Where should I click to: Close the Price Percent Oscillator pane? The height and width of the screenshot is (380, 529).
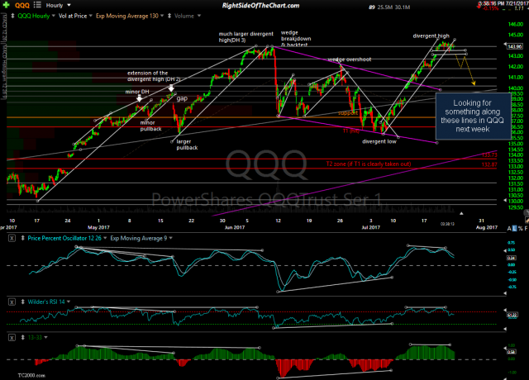click(12, 239)
